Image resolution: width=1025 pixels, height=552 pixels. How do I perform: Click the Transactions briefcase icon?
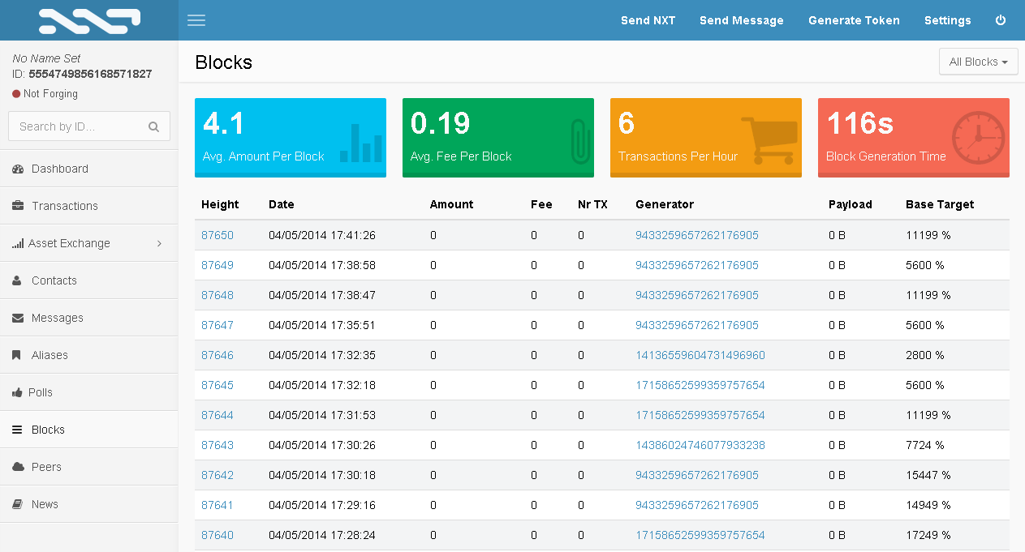(18, 206)
